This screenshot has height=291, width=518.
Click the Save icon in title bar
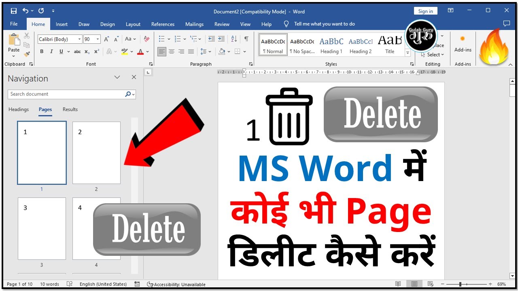coord(14,11)
